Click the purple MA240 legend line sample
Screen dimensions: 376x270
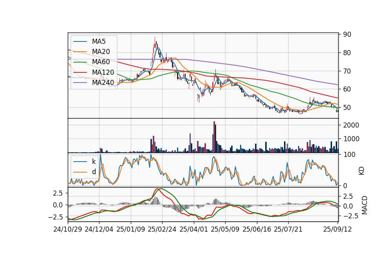pos(80,83)
